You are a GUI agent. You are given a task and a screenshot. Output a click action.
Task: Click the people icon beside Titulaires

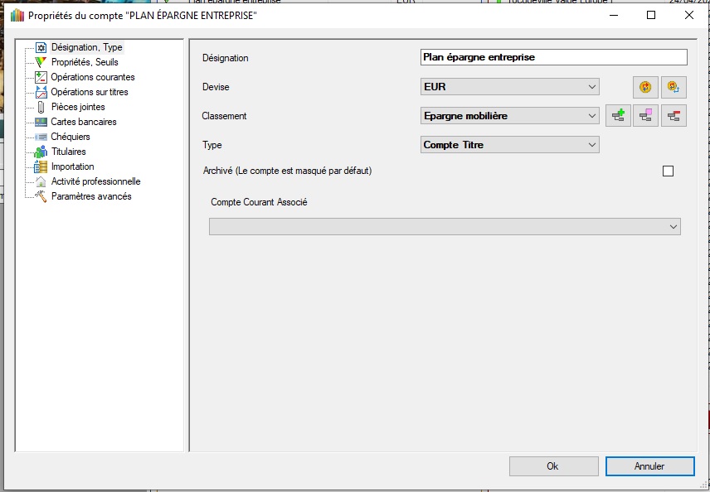41,152
